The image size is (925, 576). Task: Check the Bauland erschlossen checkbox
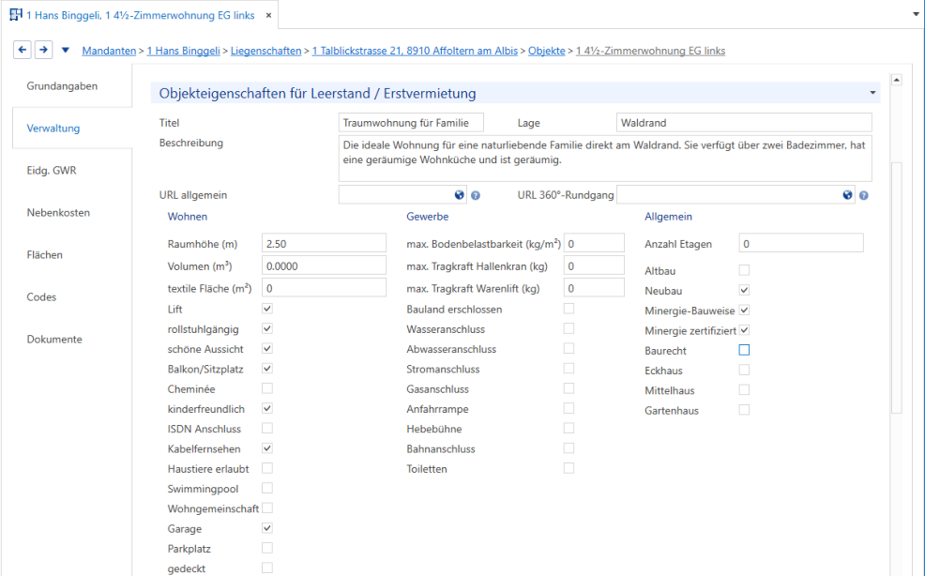569,309
